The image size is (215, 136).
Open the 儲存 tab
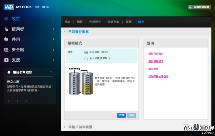(141, 22)
